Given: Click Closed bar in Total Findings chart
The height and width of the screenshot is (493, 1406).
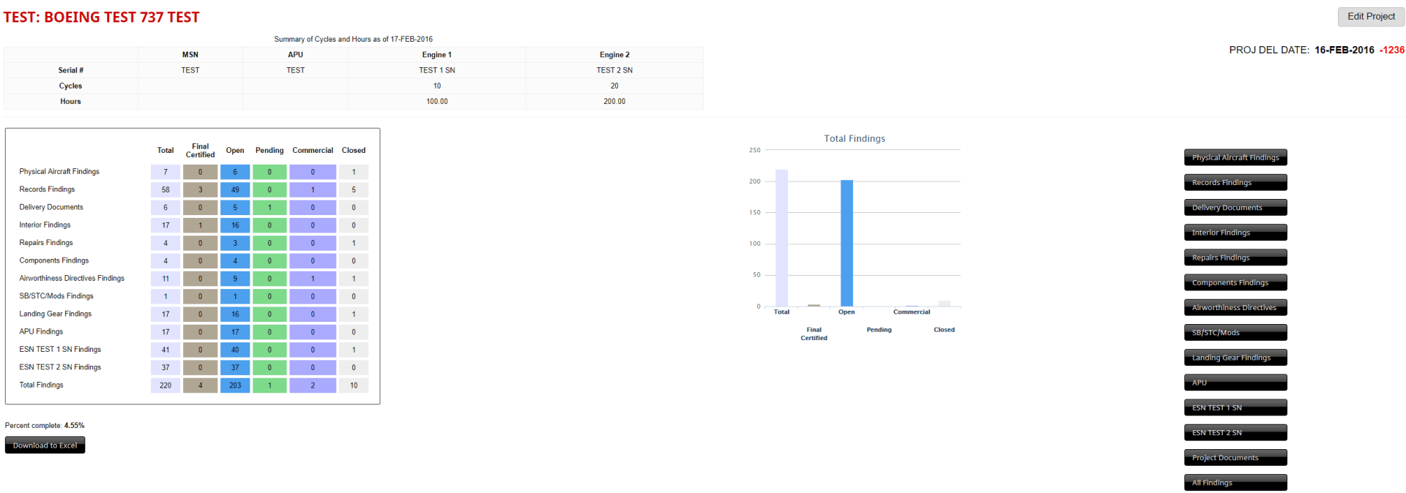Looking at the screenshot, I should pyautogui.click(x=944, y=304).
